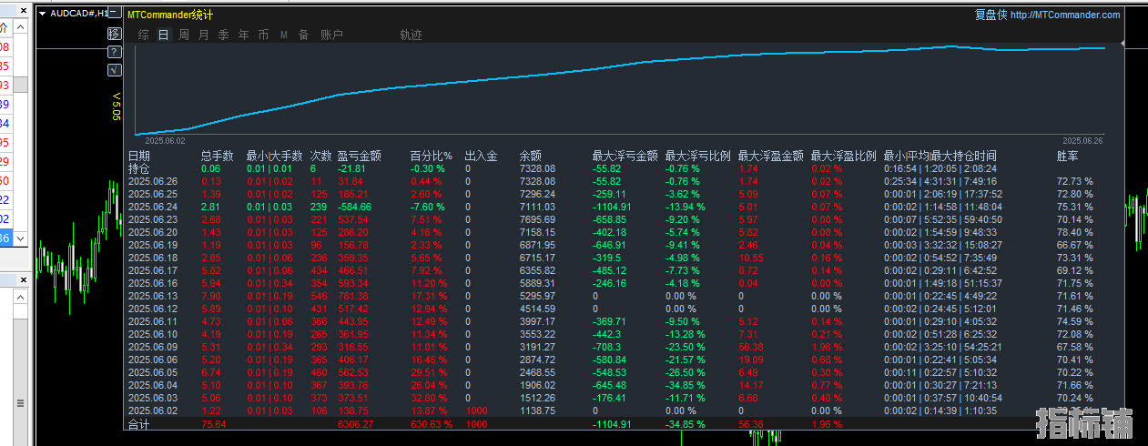Click the 胜率 win-rate column header

1067,156
